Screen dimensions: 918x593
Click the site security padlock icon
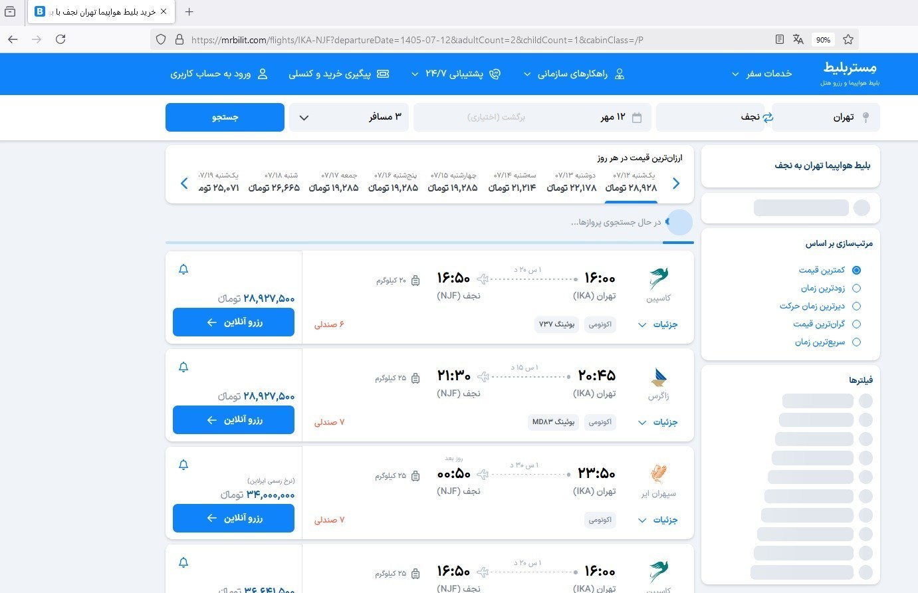(x=179, y=40)
